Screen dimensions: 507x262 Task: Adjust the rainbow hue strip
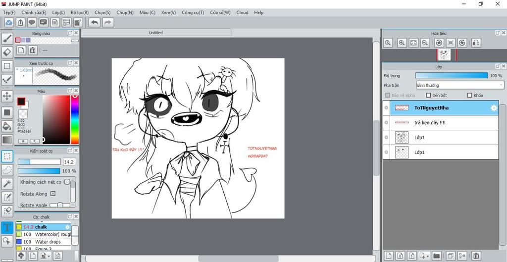pyautogui.click(x=75, y=119)
